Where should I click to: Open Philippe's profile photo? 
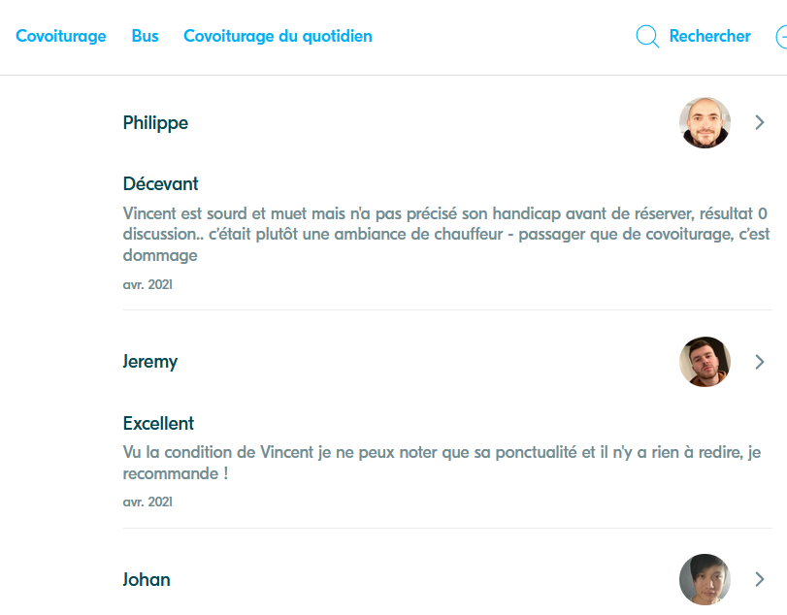click(x=705, y=123)
